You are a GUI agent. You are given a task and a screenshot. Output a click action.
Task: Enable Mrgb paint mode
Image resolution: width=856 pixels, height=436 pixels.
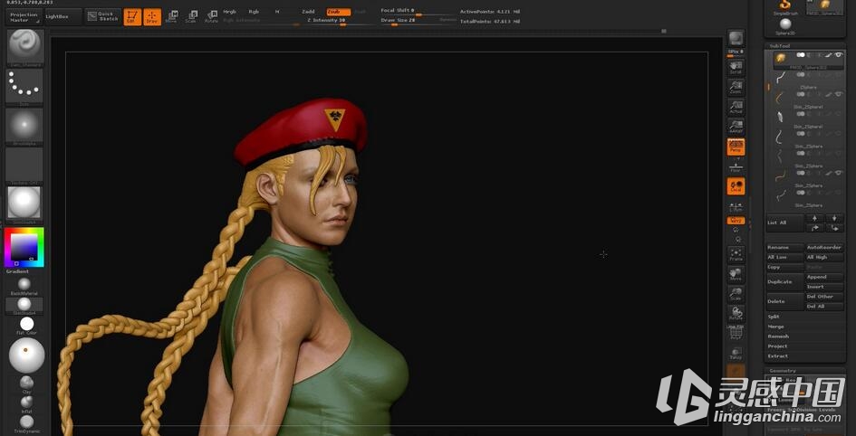[230, 12]
